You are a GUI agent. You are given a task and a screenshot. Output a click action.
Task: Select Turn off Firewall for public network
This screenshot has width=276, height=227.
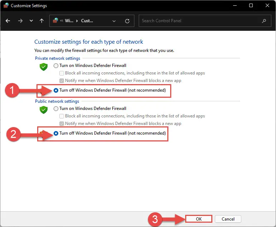pos(109,133)
